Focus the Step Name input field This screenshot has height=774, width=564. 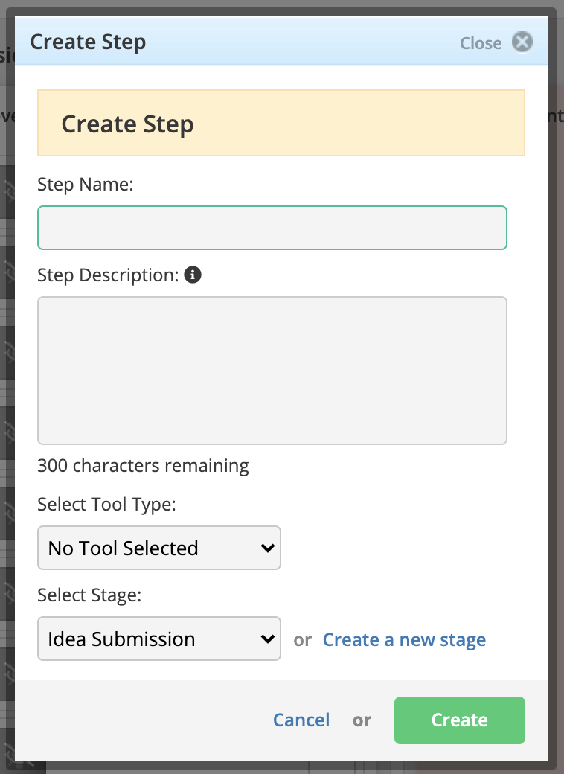coord(272,228)
